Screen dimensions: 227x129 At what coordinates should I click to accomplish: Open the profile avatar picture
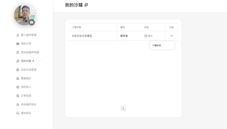pyautogui.click(x=24, y=15)
